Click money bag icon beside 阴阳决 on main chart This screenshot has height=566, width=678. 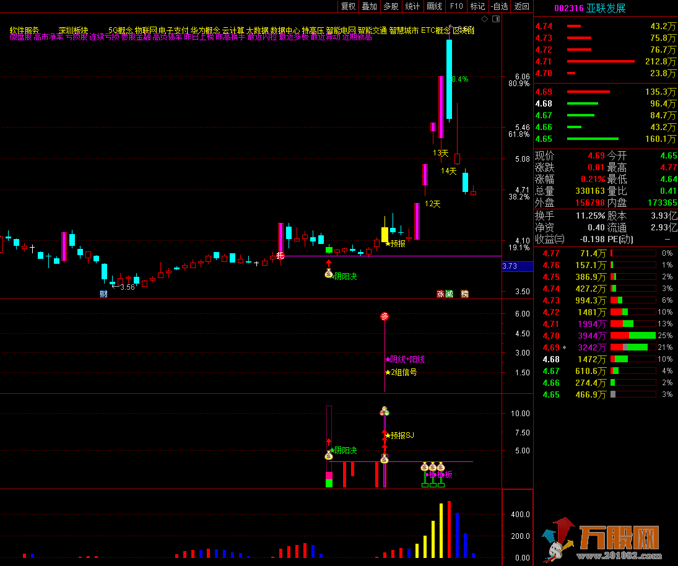pyautogui.click(x=329, y=273)
